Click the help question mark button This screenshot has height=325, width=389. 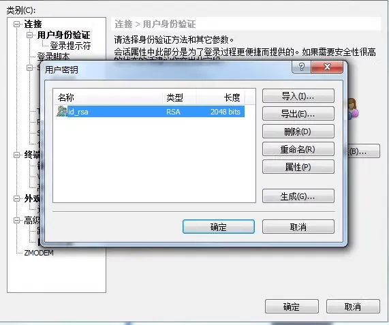pyautogui.click(x=301, y=67)
